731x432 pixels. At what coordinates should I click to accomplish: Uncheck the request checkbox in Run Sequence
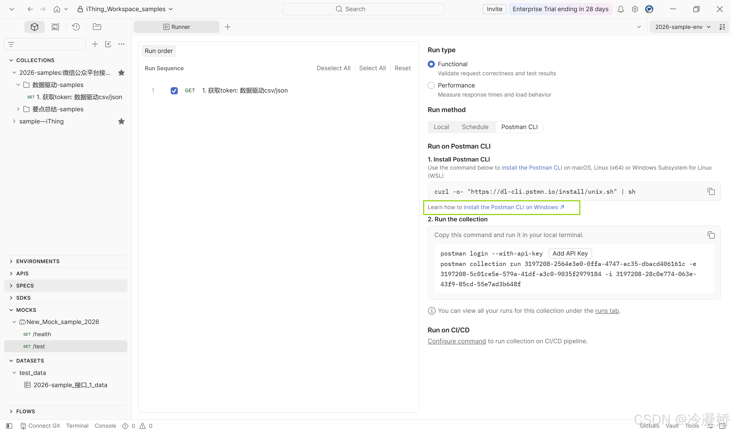[x=174, y=91]
